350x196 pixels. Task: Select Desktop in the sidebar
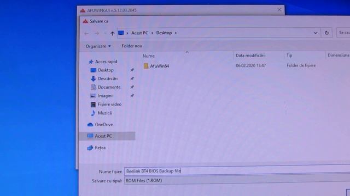pyautogui.click(x=106, y=70)
